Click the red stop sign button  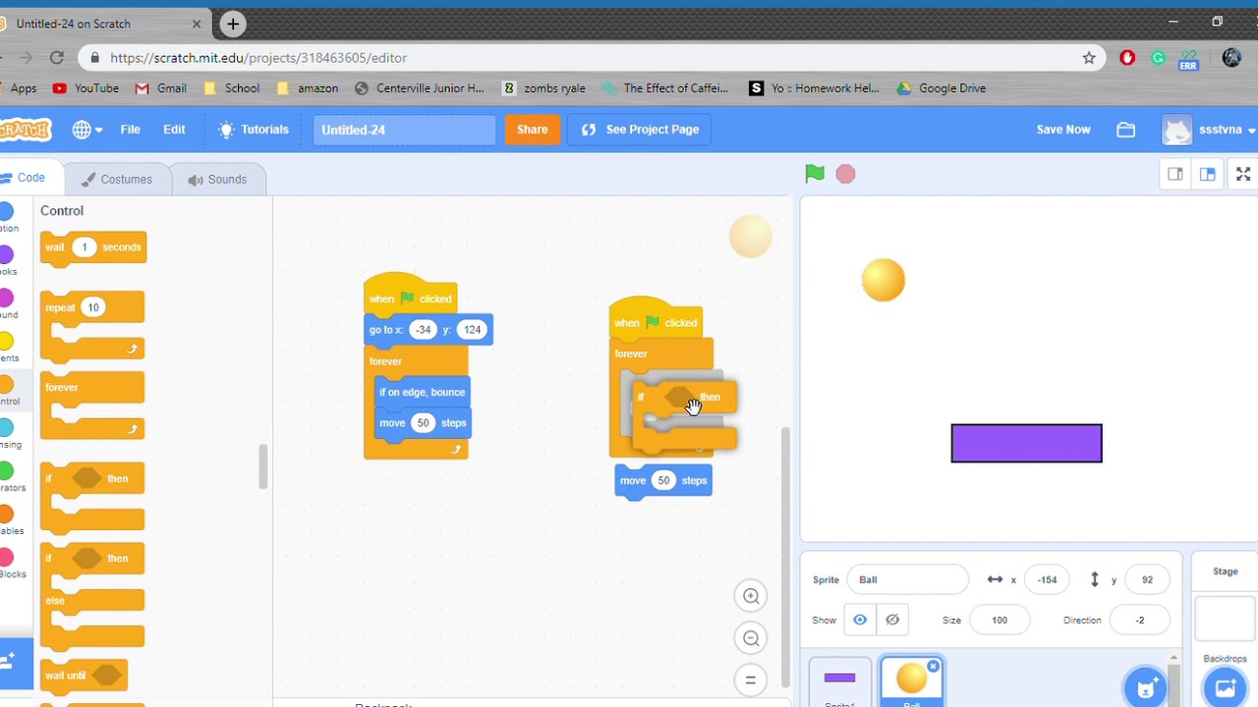(845, 174)
